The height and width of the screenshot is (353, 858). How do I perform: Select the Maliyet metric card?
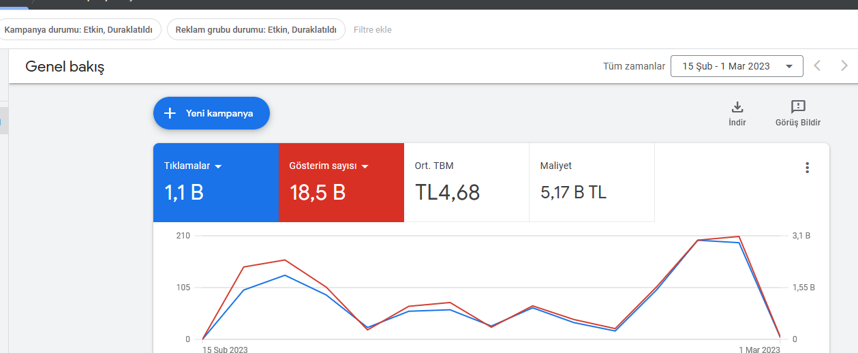[592, 183]
